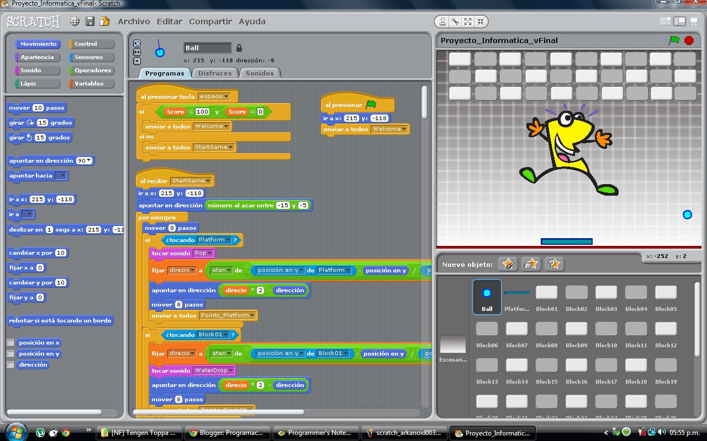The height and width of the screenshot is (441, 707).
Task: Get a surprise sprite
Action: click(x=554, y=264)
